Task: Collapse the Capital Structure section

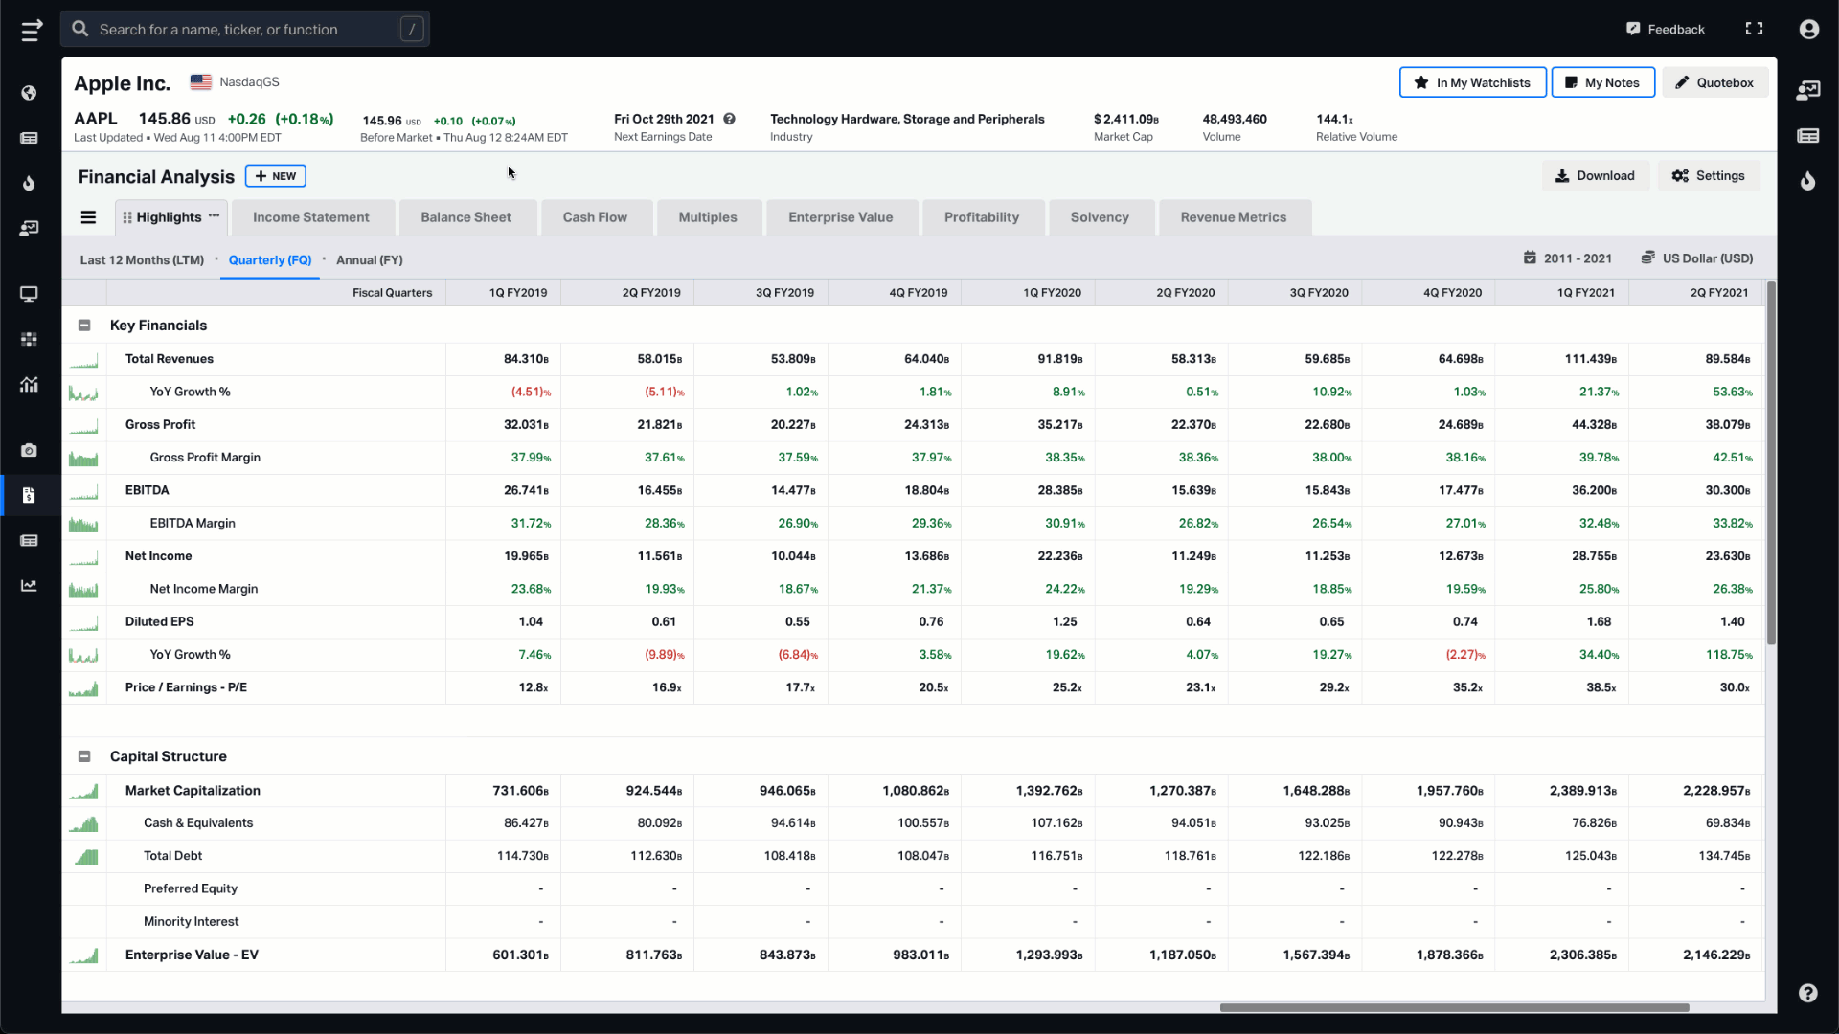Action: point(84,756)
